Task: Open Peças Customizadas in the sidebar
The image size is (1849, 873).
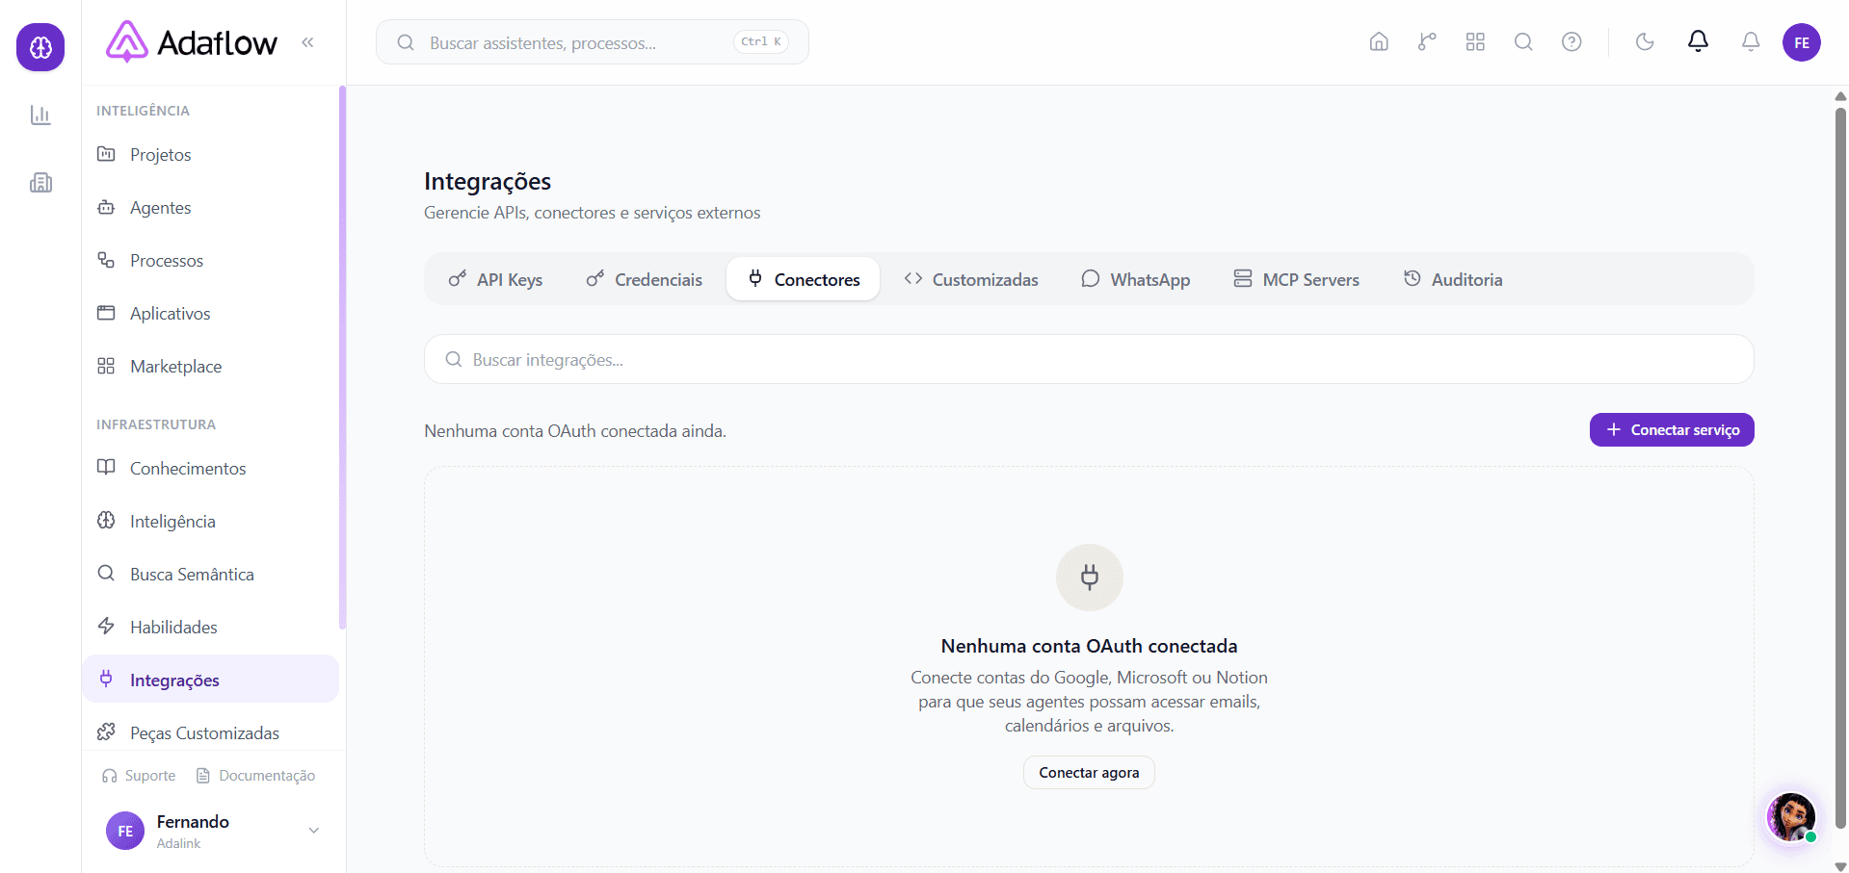Action: [210, 733]
